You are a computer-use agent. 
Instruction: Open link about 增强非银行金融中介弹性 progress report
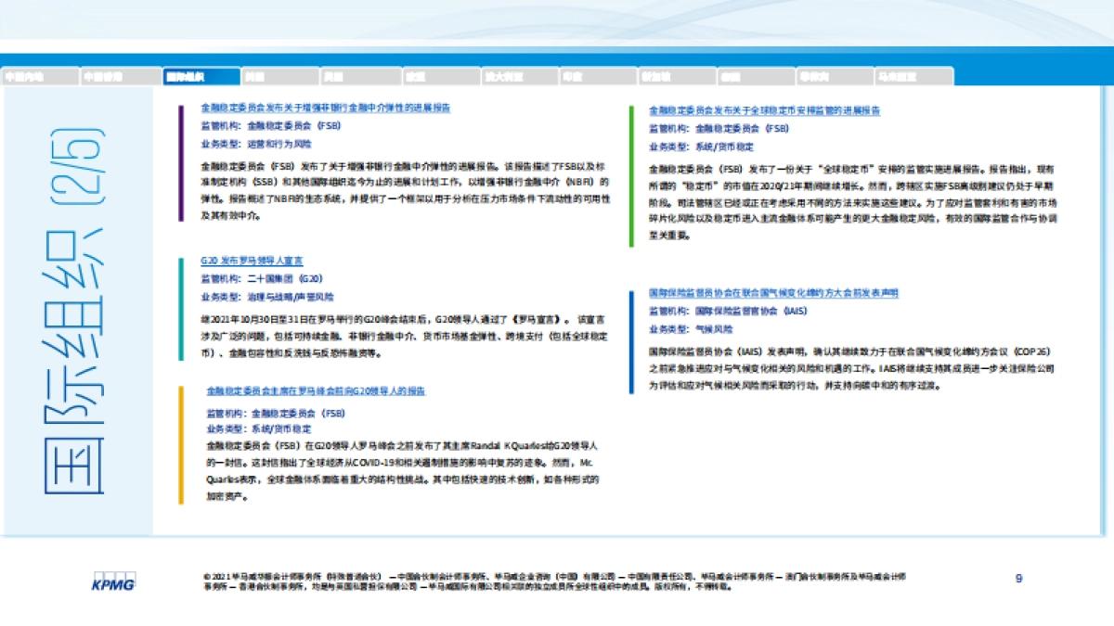click(x=325, y=106)
